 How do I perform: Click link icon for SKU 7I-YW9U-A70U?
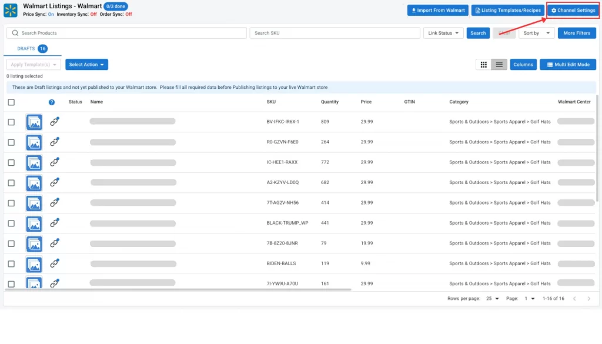pyautogui.click(x=55, y=283)
